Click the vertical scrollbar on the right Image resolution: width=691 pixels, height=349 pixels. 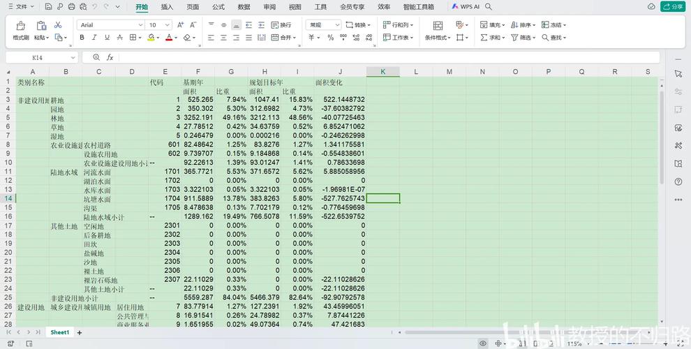point(662,137)
